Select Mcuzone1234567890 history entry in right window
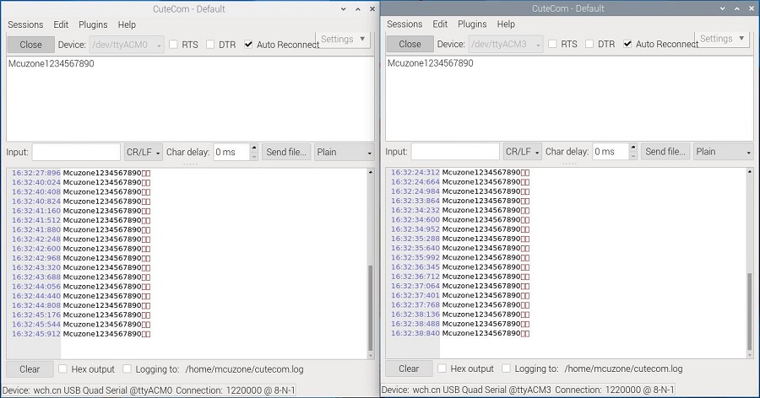 430,63
